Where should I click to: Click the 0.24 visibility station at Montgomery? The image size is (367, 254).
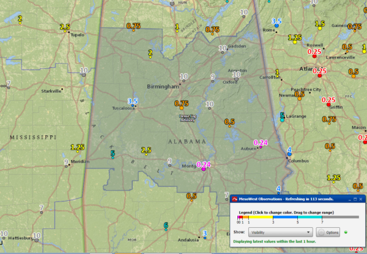204,165
